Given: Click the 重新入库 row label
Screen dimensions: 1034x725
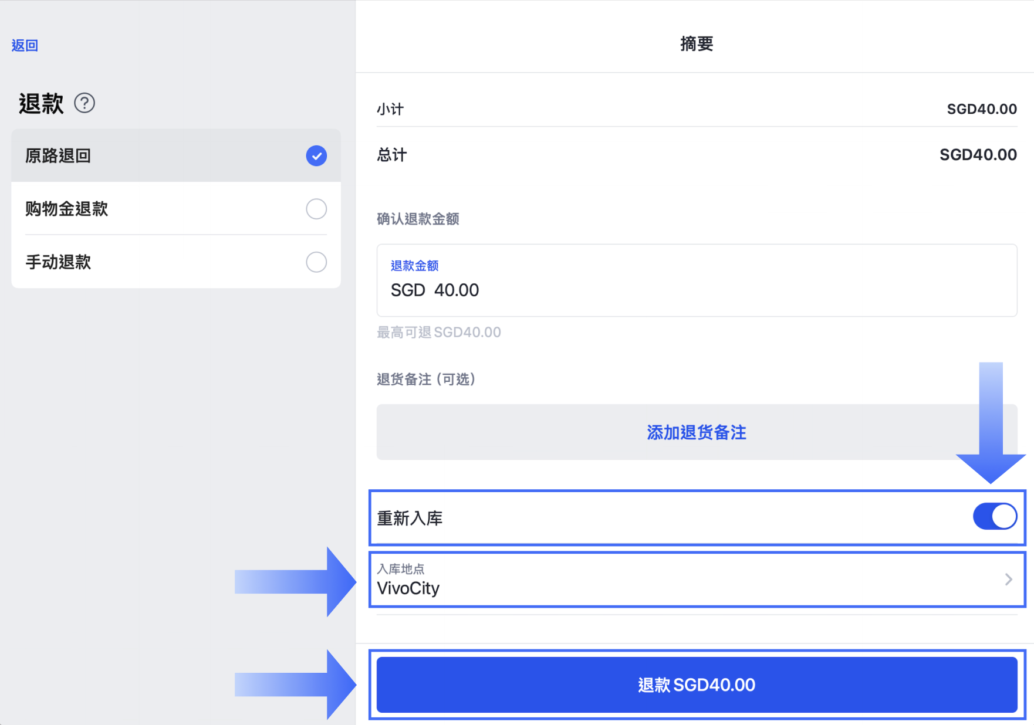Looking at the screenshot, I should (410, 519).
